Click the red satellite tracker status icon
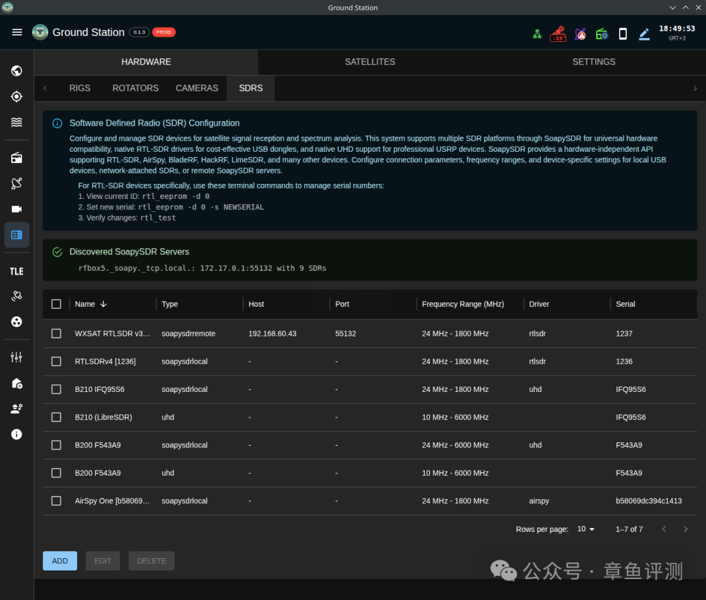Image resolution: width=706 pixels, height=600 pixels. pyautogui.click(x=558, y=34)
